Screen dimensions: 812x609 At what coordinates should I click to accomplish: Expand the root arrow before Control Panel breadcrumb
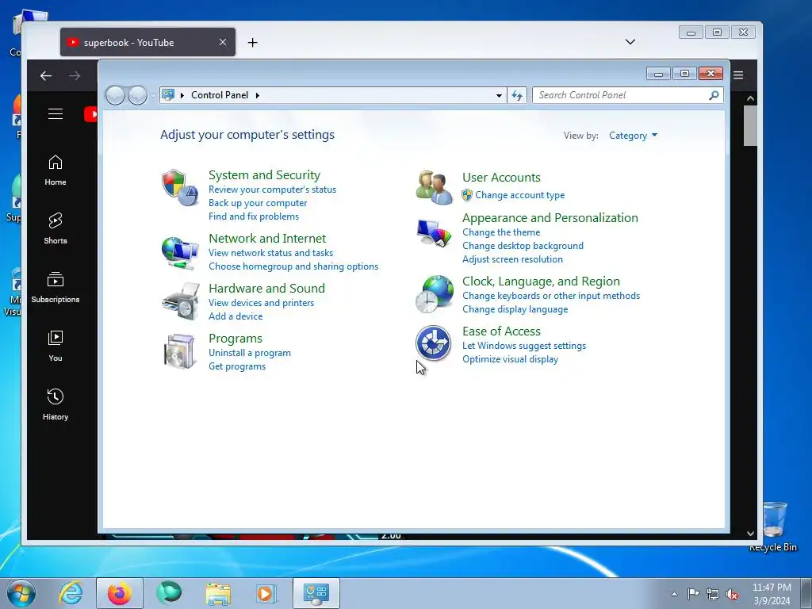[182, 95]
